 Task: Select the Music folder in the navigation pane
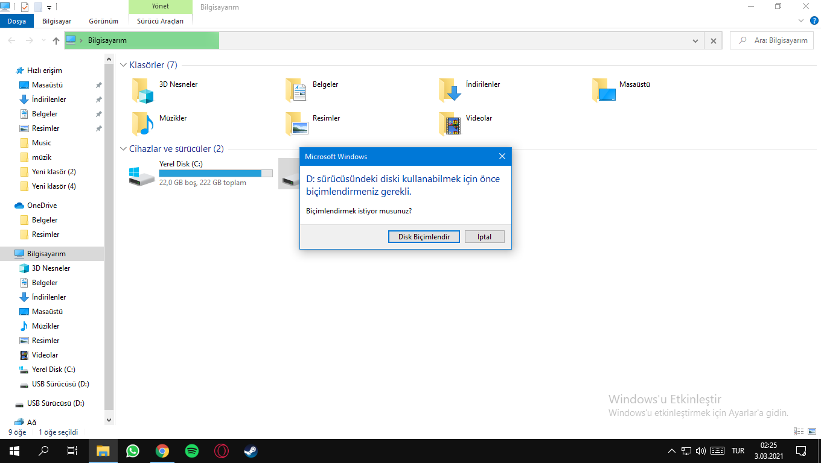click(x=42, y=143)
